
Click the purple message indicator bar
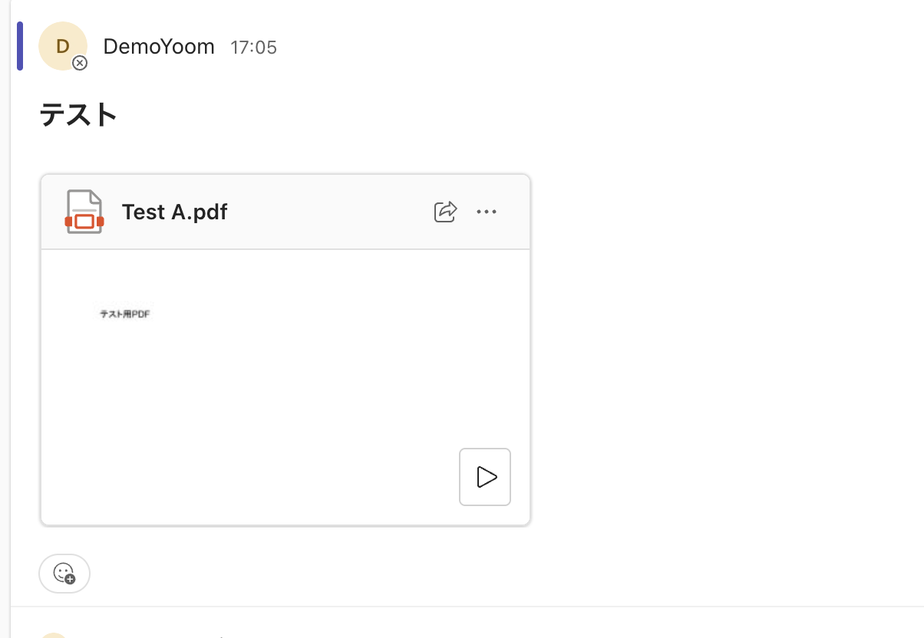[x=20, y=46]
